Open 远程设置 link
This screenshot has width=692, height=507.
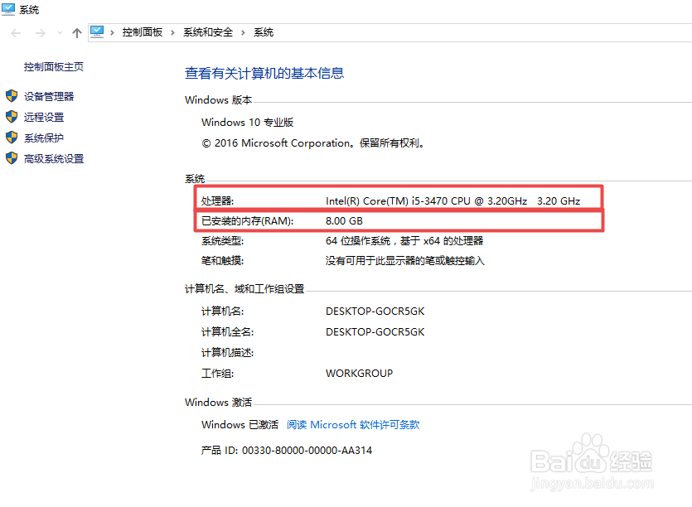point(44,118)
